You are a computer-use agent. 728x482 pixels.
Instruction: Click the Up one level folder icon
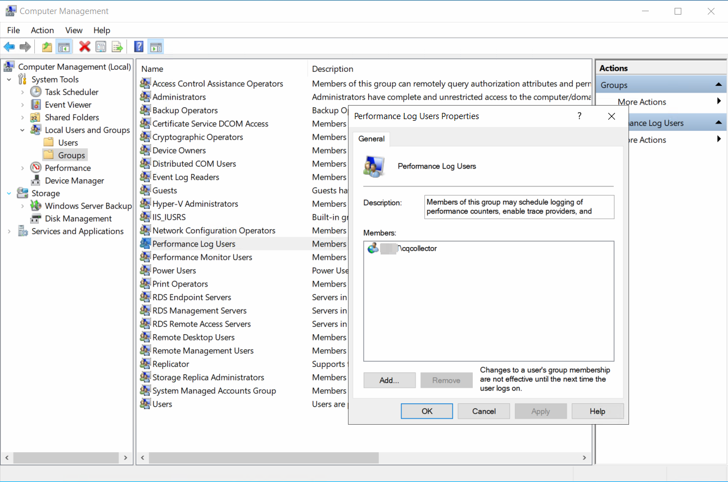tap(47, 47)
